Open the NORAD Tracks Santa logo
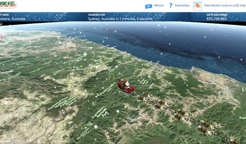The height and width of the screenshot is (144, 246). [8, 5]
